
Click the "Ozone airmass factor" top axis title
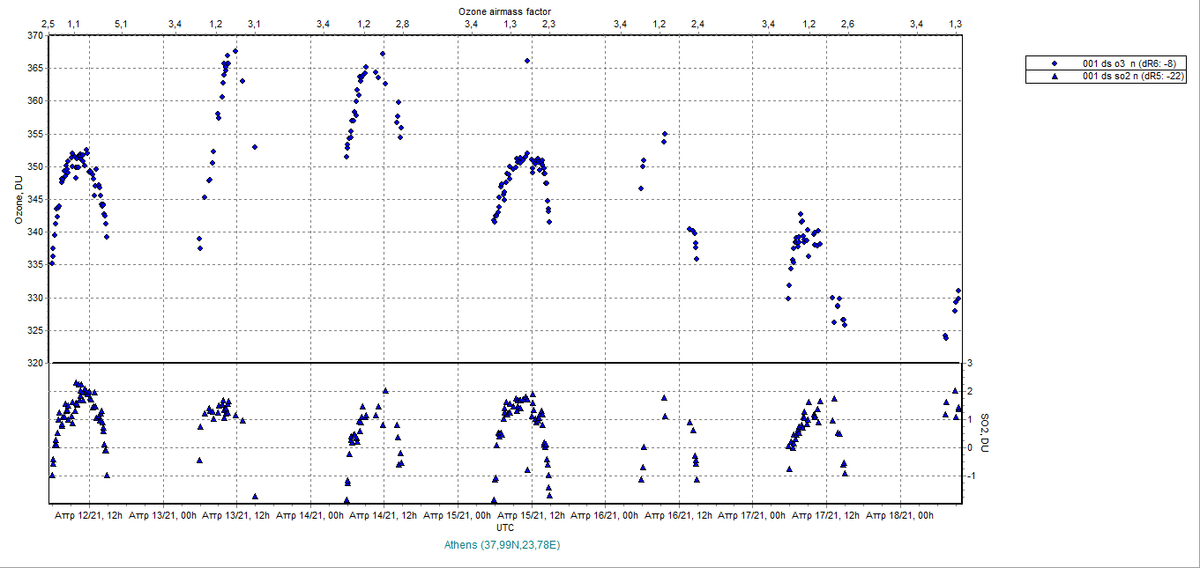point(505,11)
